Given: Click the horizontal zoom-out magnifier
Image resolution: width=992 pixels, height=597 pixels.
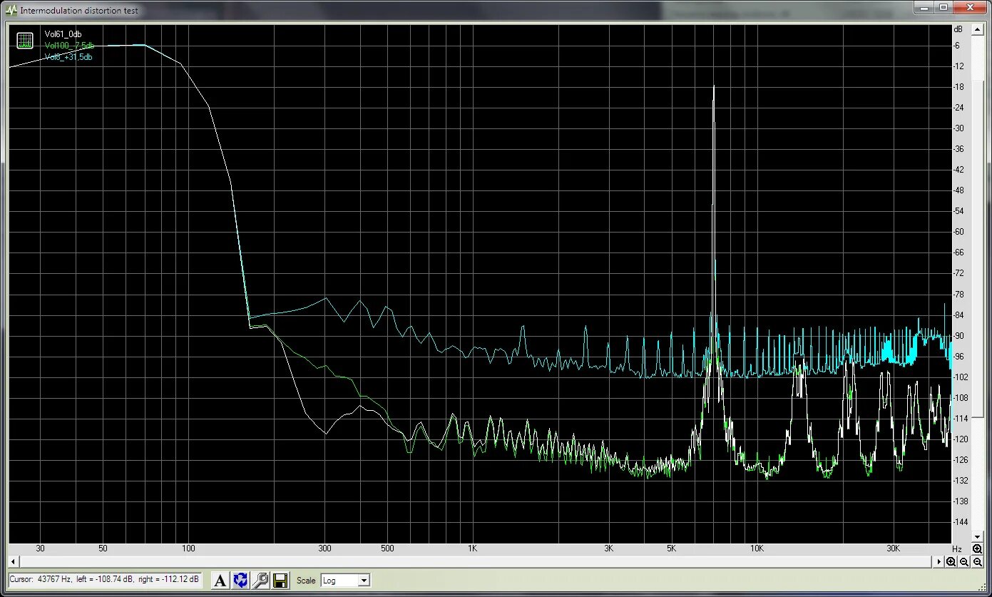Looking at the screenshot, I should click(964, 562).
